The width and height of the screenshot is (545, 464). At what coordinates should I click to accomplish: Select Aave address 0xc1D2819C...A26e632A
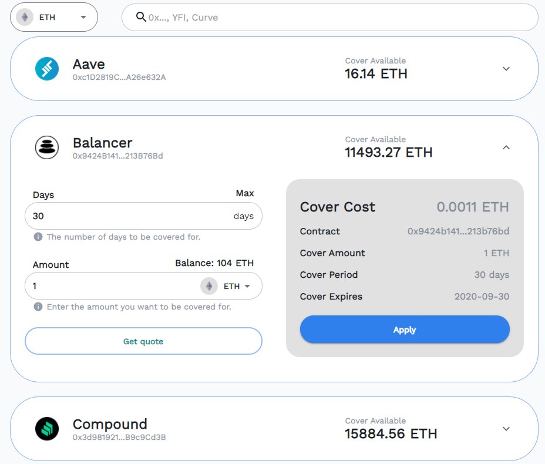(x=119, y=77)
